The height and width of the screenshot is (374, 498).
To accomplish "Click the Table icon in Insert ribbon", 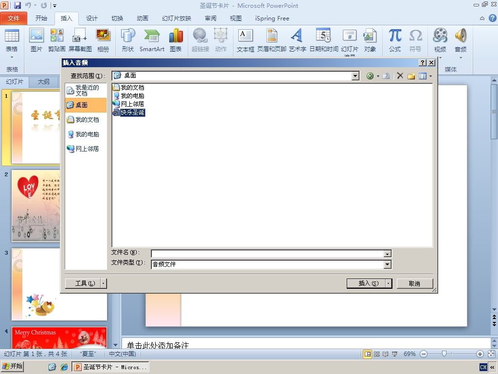I will coord(12,35).
